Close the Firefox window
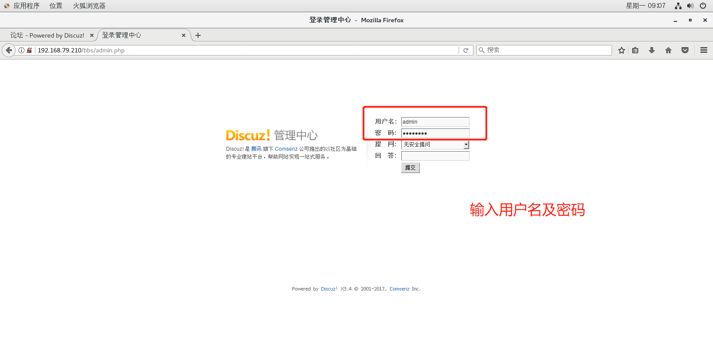This screenshot has height=353, width=713. click(705, 20)
